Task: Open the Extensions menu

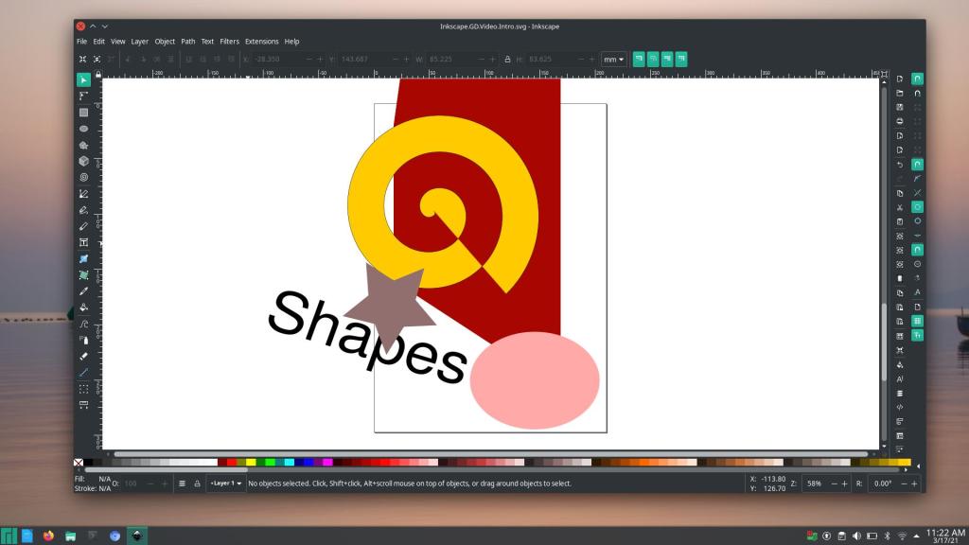Action: click(261, 42)
